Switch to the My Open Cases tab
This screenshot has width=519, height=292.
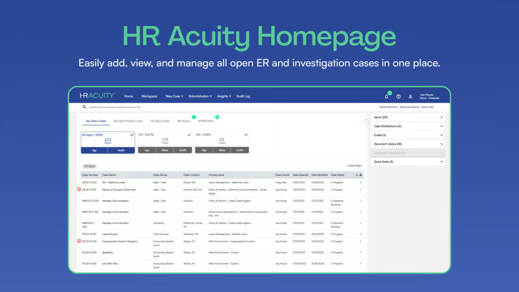coord(96,121)
